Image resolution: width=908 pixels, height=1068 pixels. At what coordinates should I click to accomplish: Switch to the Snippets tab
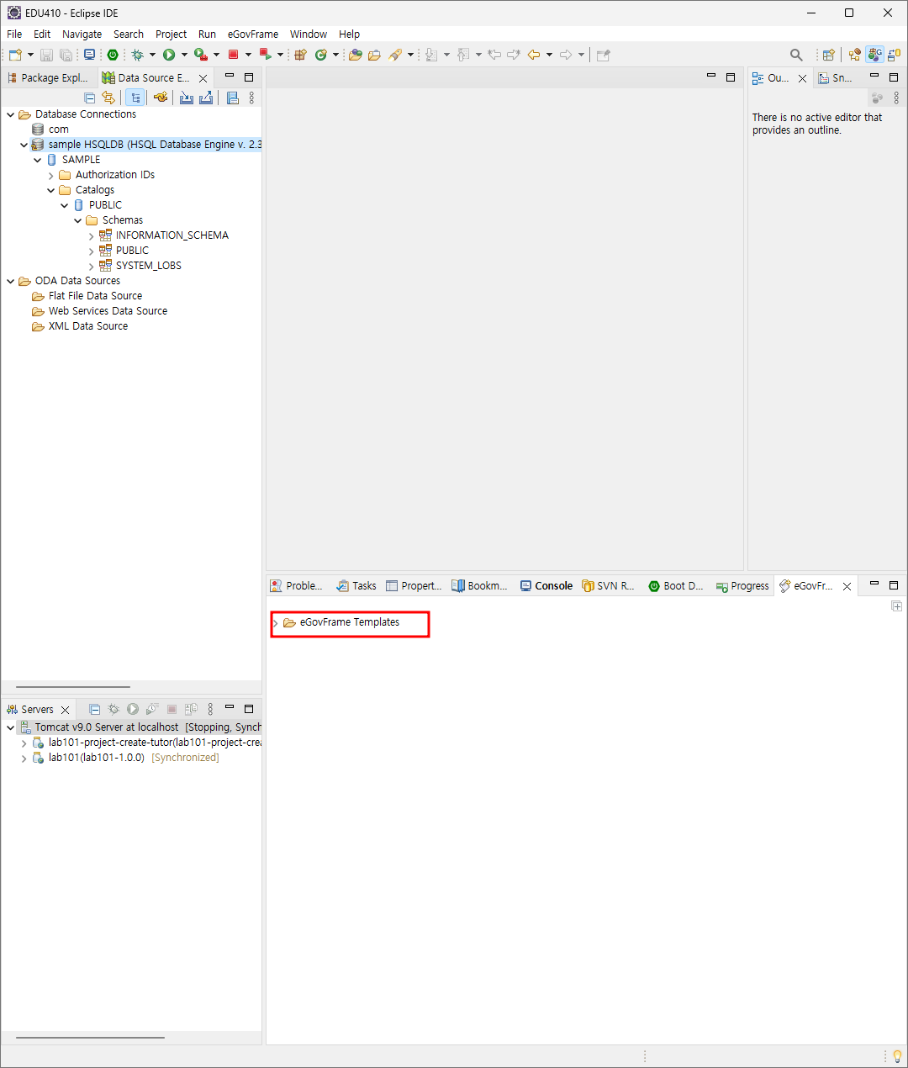coord(836,78)
